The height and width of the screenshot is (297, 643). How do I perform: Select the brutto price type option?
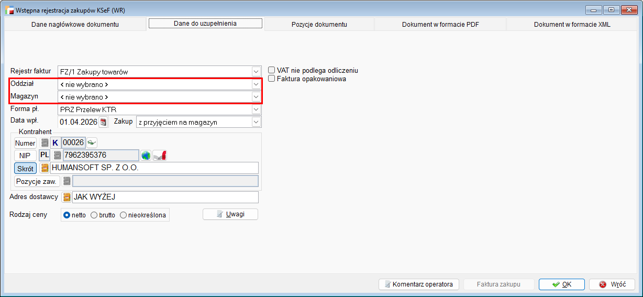tap(94, 215)
